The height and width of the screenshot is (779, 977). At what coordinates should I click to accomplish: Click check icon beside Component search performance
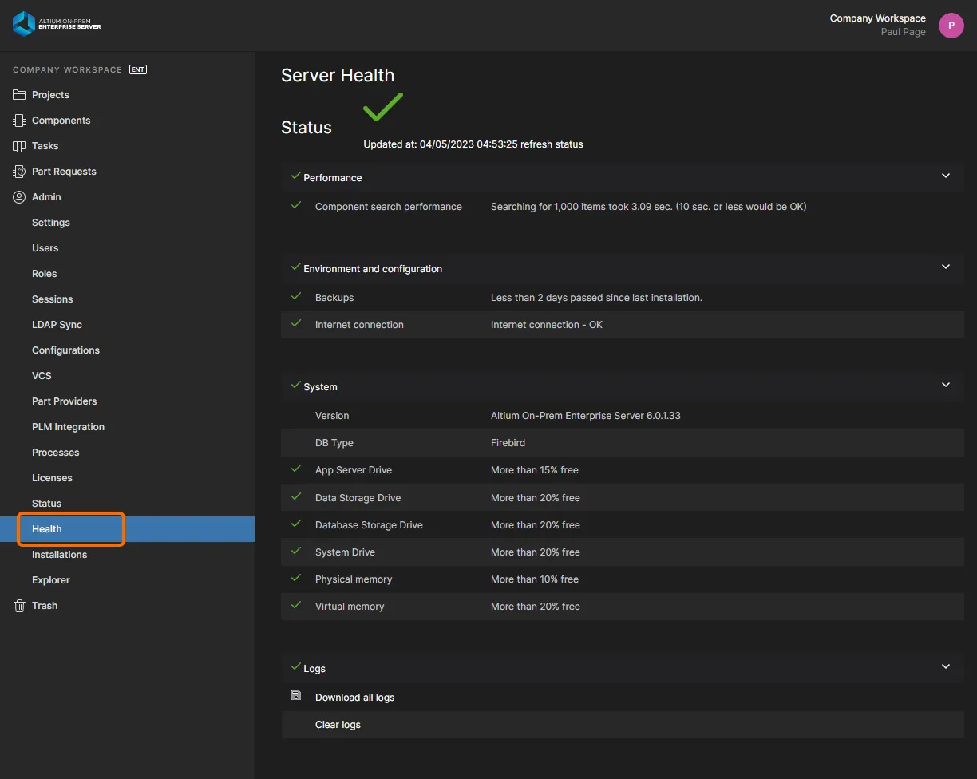click(296, 205)
